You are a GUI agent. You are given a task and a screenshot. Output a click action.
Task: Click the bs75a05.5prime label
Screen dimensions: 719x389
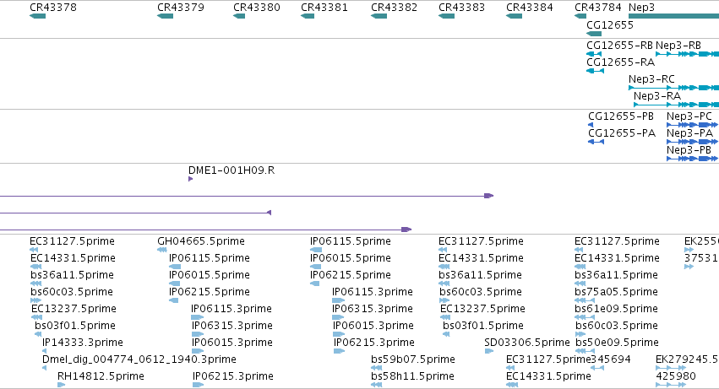click(616, 292)
